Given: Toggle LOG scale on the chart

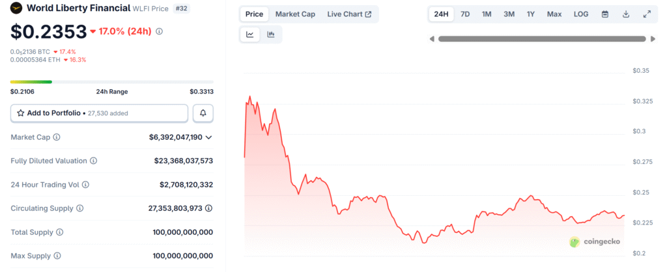Looking at the screenshot, I should 580,14.
